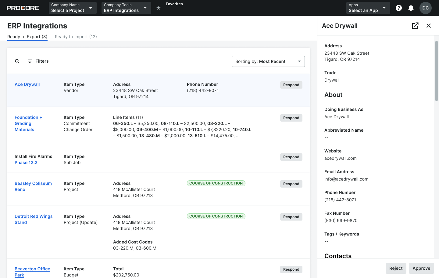Viewport: 439px width, 278px height.
Task: Open the Sorting by Most Recent dropdown
Action: 268,61
